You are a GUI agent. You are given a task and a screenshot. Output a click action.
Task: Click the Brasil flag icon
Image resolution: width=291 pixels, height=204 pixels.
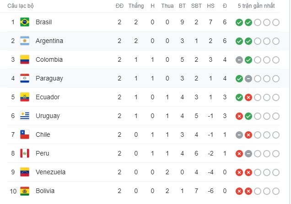25,22
